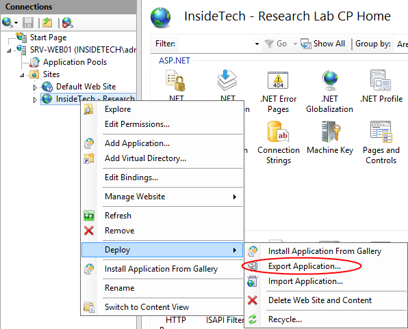Click the red X Delete Web Site icon
This screenshot has width=408, height=329.
[x=252, y=300]
